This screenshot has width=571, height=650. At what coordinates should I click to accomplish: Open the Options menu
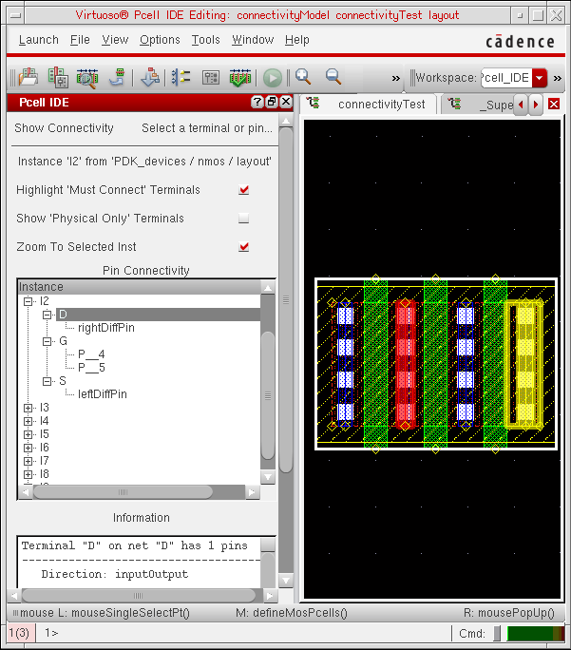tap(160, 40)
